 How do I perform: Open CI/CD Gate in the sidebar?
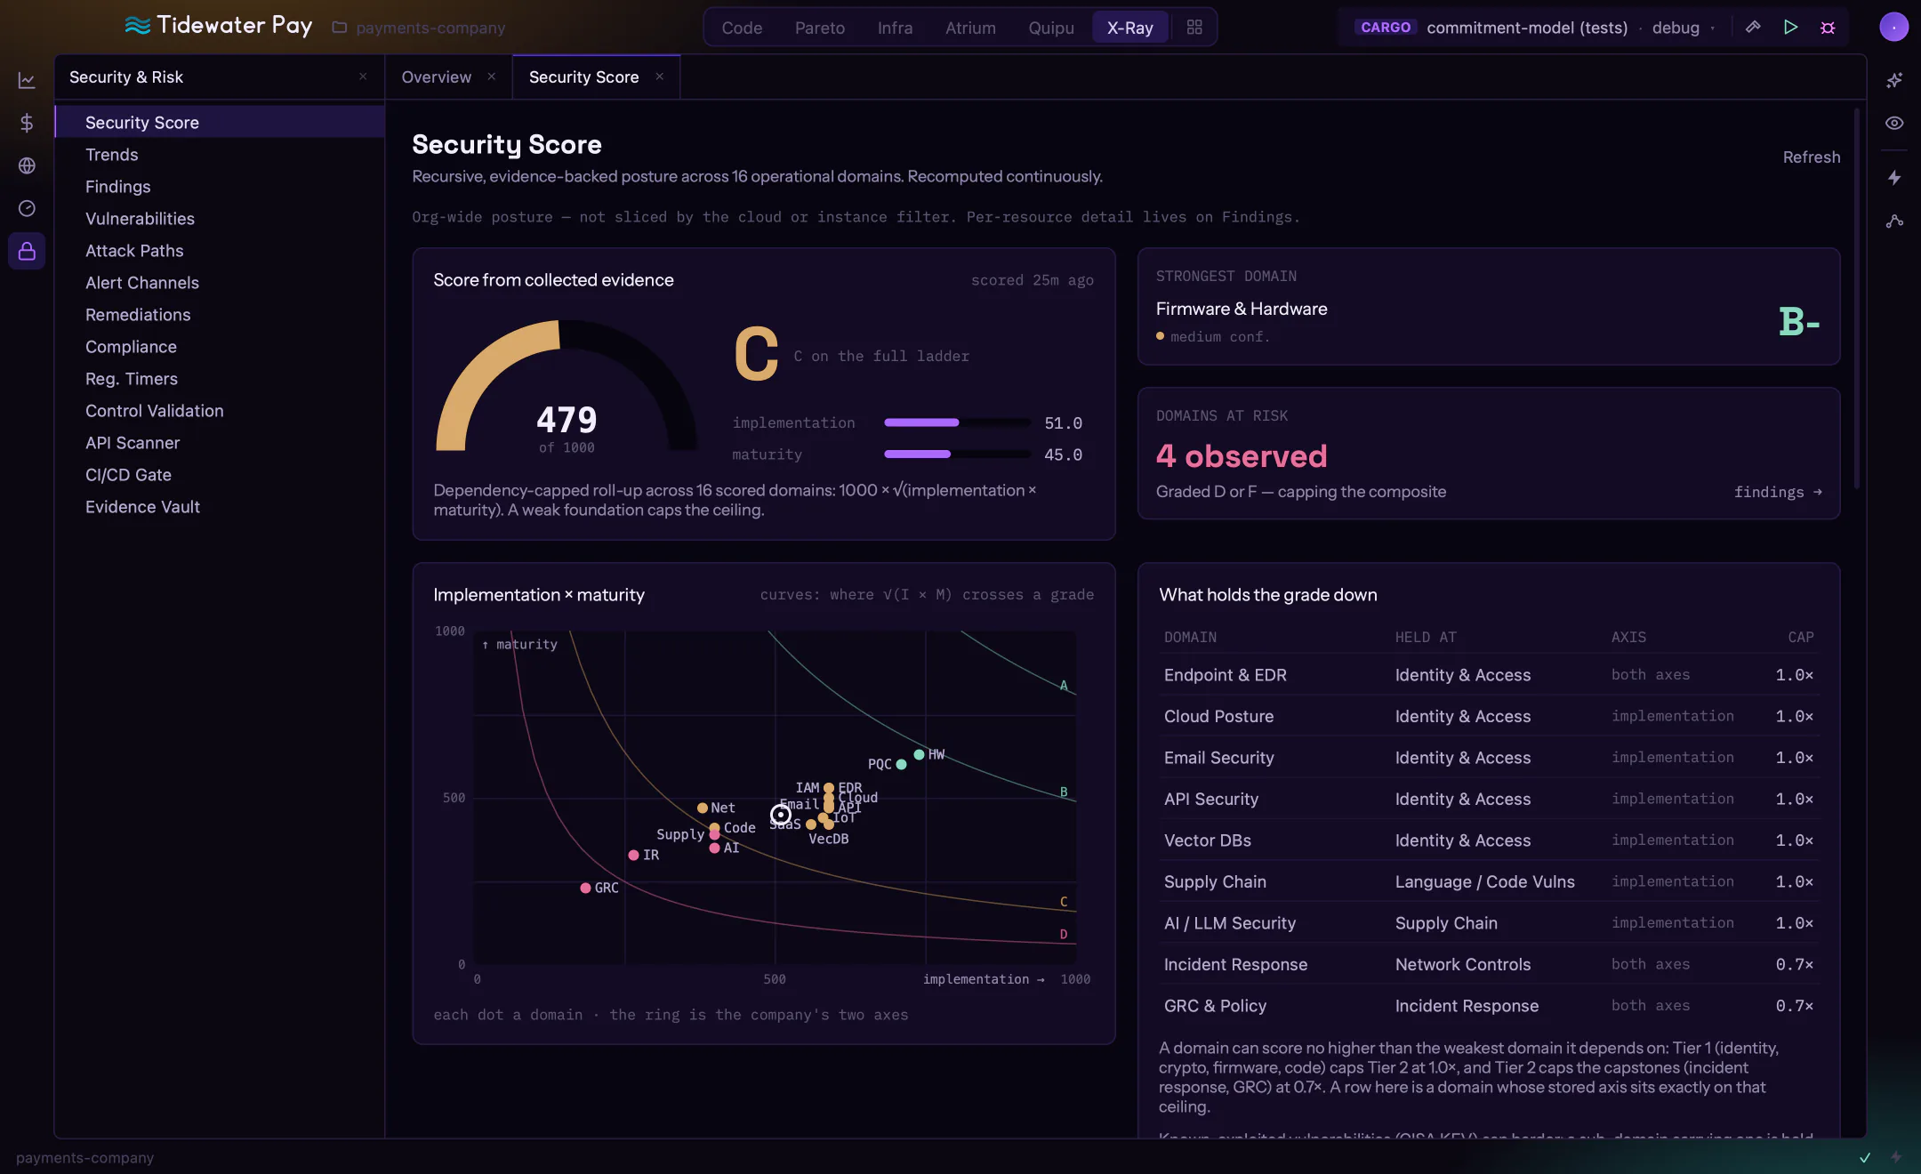[220, 475]
